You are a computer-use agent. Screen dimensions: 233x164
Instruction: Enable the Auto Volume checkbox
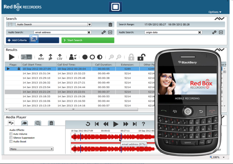click(x=11, y=134)
